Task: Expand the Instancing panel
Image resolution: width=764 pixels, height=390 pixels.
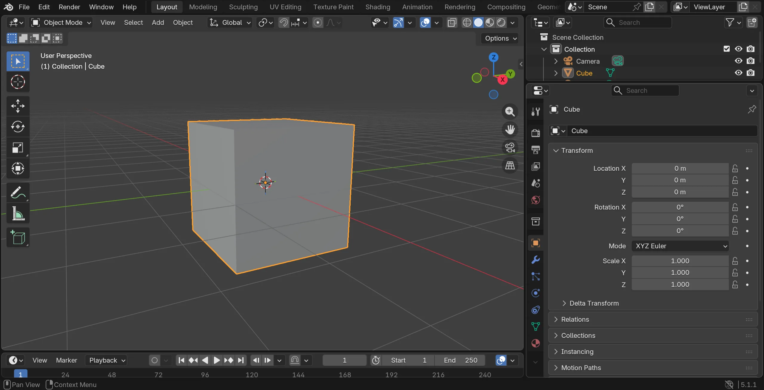Action: [x=653, y=352]
